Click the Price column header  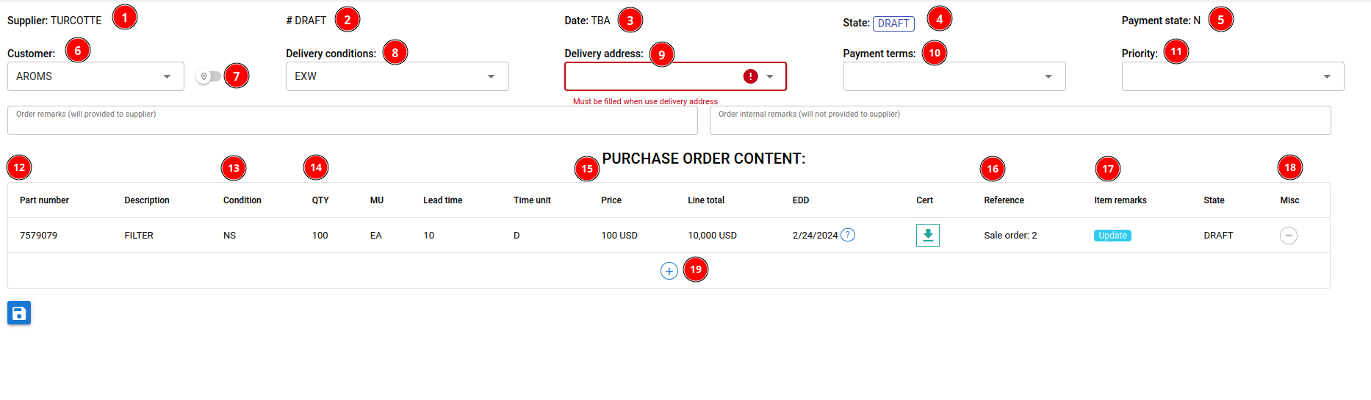(611, 200)
